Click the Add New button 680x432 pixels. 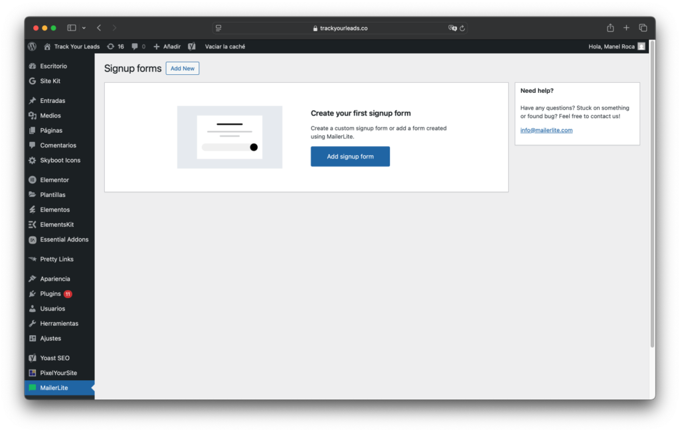click(x=183, y=68)
